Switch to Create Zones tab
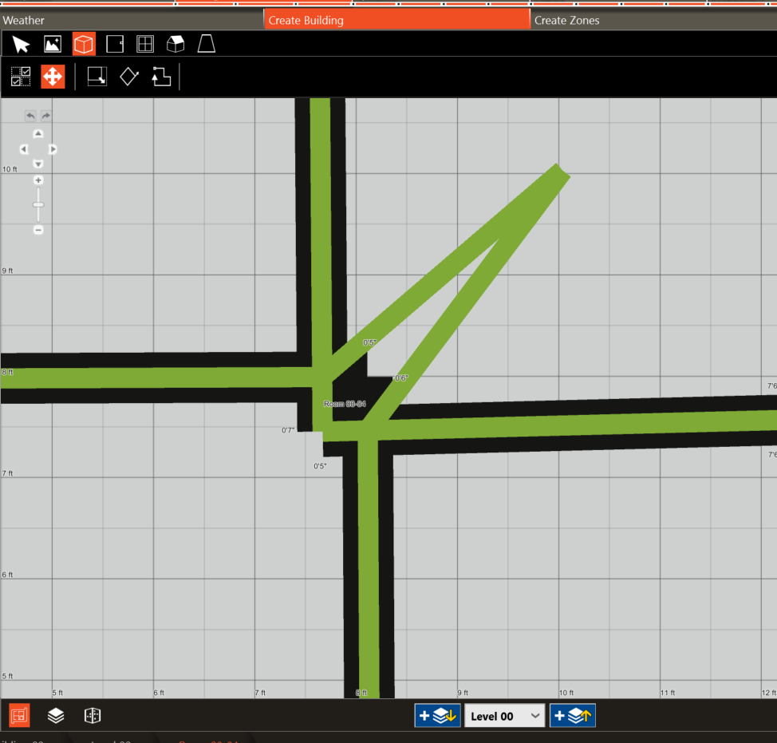 (x=653, y=20)
